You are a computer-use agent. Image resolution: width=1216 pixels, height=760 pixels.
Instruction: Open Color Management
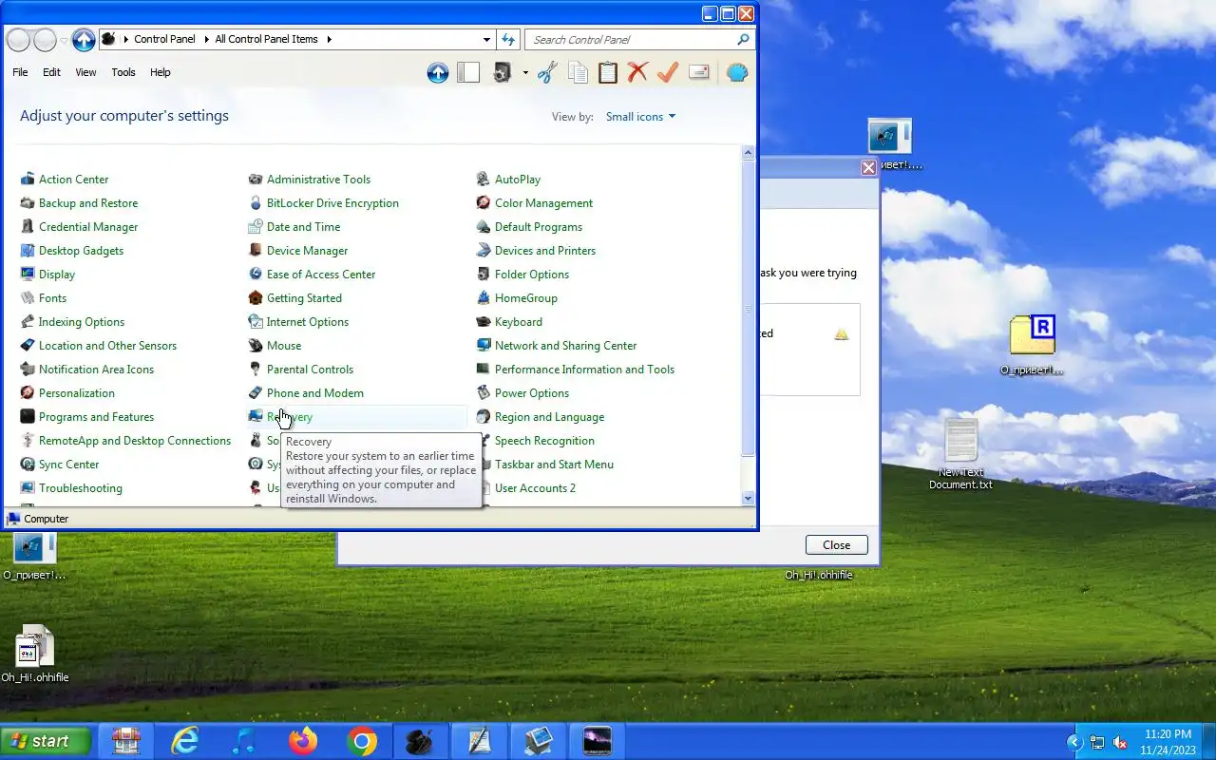point(543,203)
